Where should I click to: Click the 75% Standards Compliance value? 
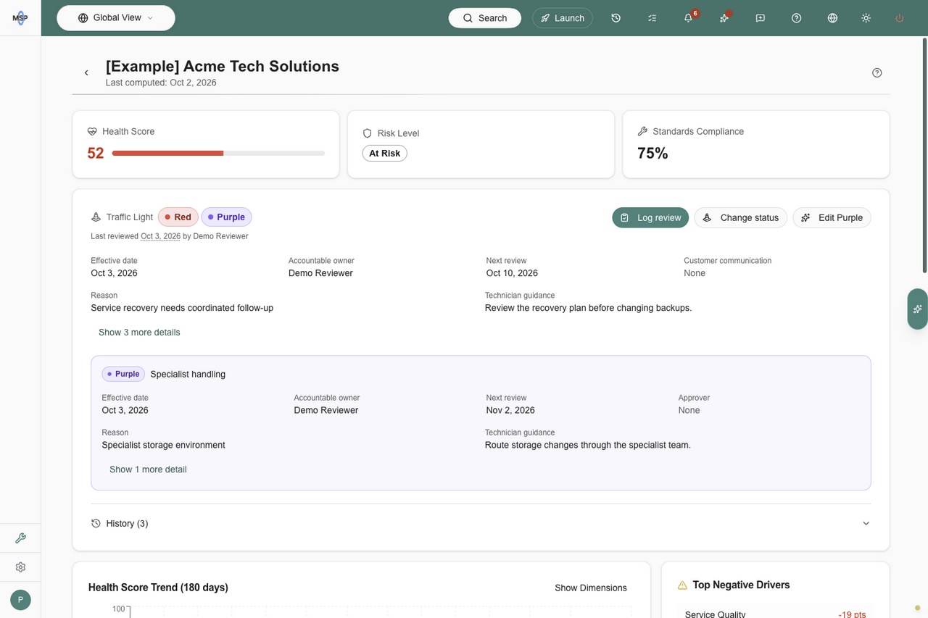[652, 153]
